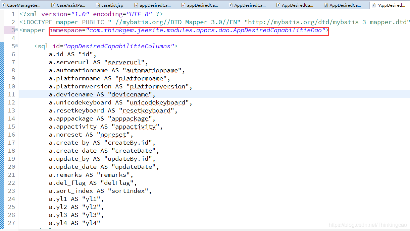Click the a.serverurl AS "serverurl" line
This screenshot has height=231, width=410.
pyautogui.click(x=98, y=62)
